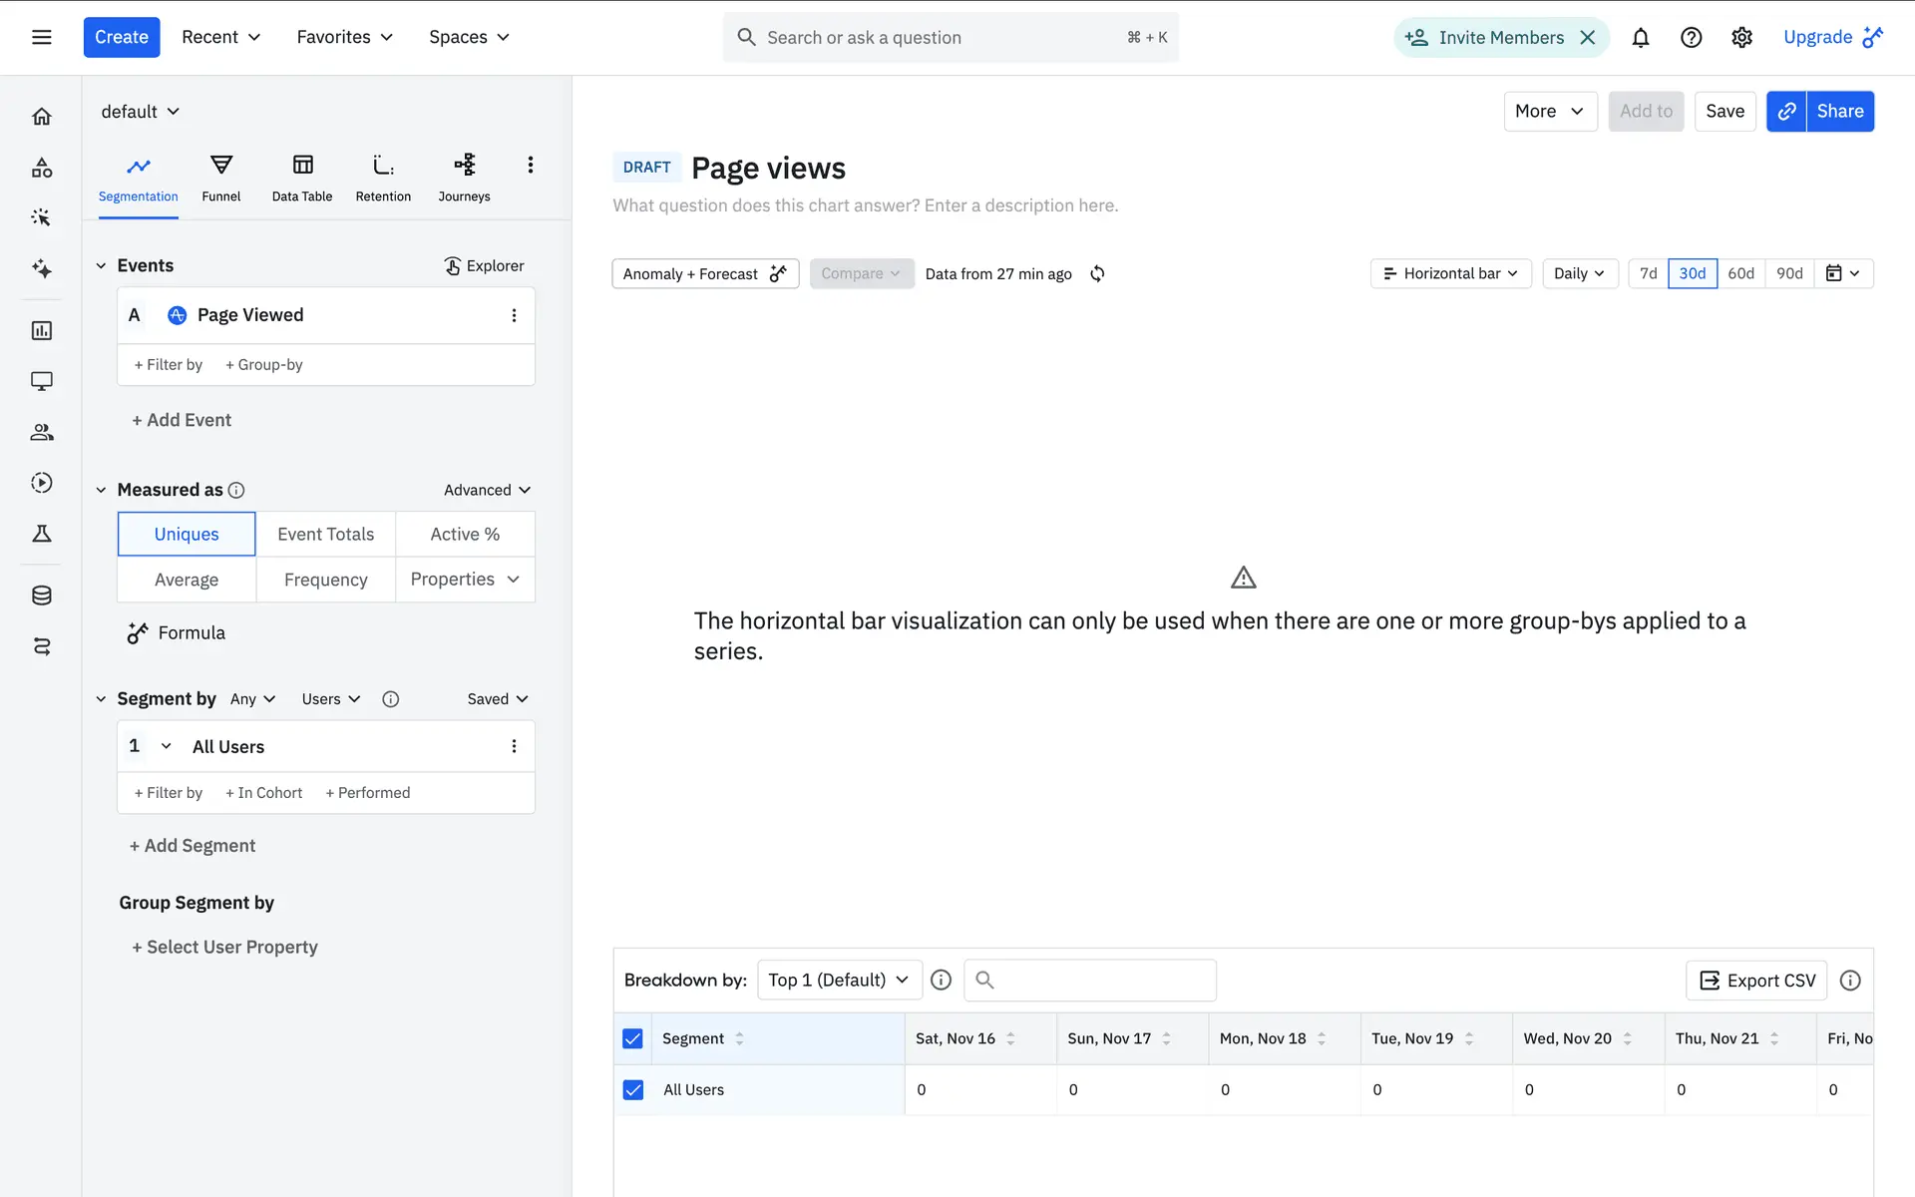Open the help question mark icon

click(x=1691, y=38)
